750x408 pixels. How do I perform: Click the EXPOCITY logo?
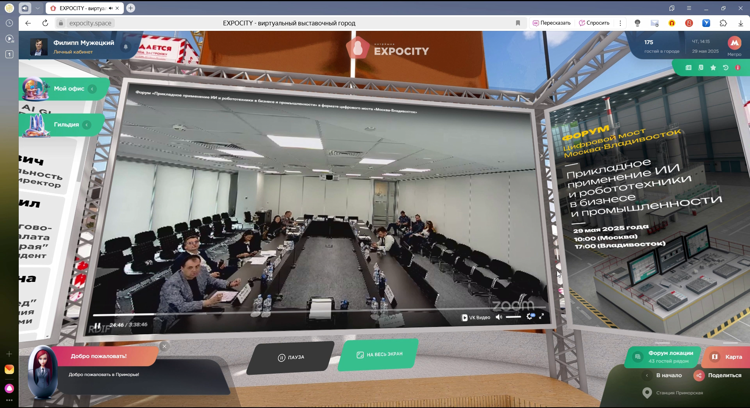(x=387, y=48)
